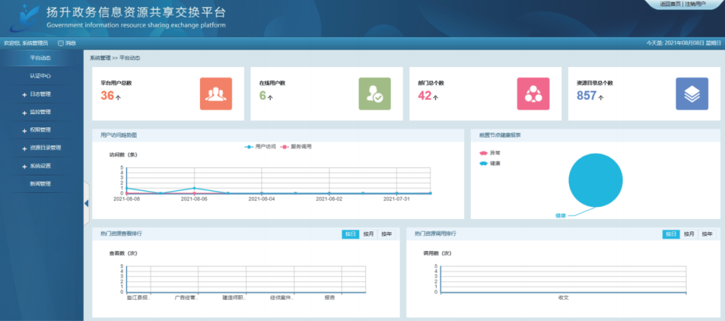The image size is (725, 321).
Task: Expand the 日志管理 menu
Action: click(40, 94)
